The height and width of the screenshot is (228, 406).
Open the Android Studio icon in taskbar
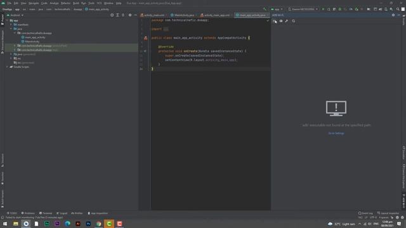coord(26,224)
